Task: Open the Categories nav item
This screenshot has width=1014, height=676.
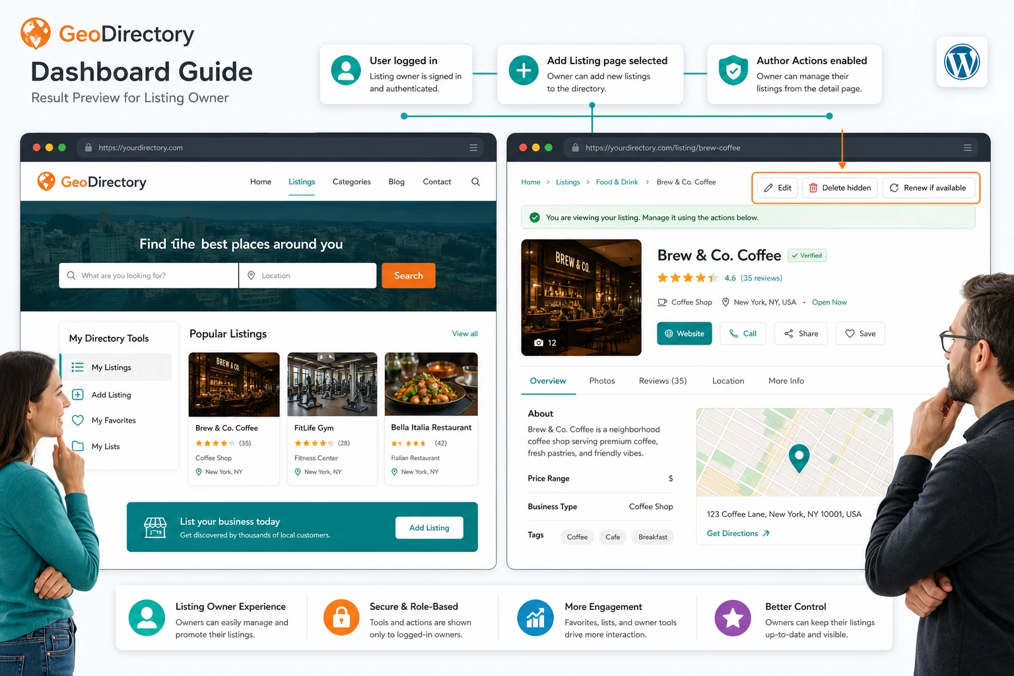Action: coord(352,182)
